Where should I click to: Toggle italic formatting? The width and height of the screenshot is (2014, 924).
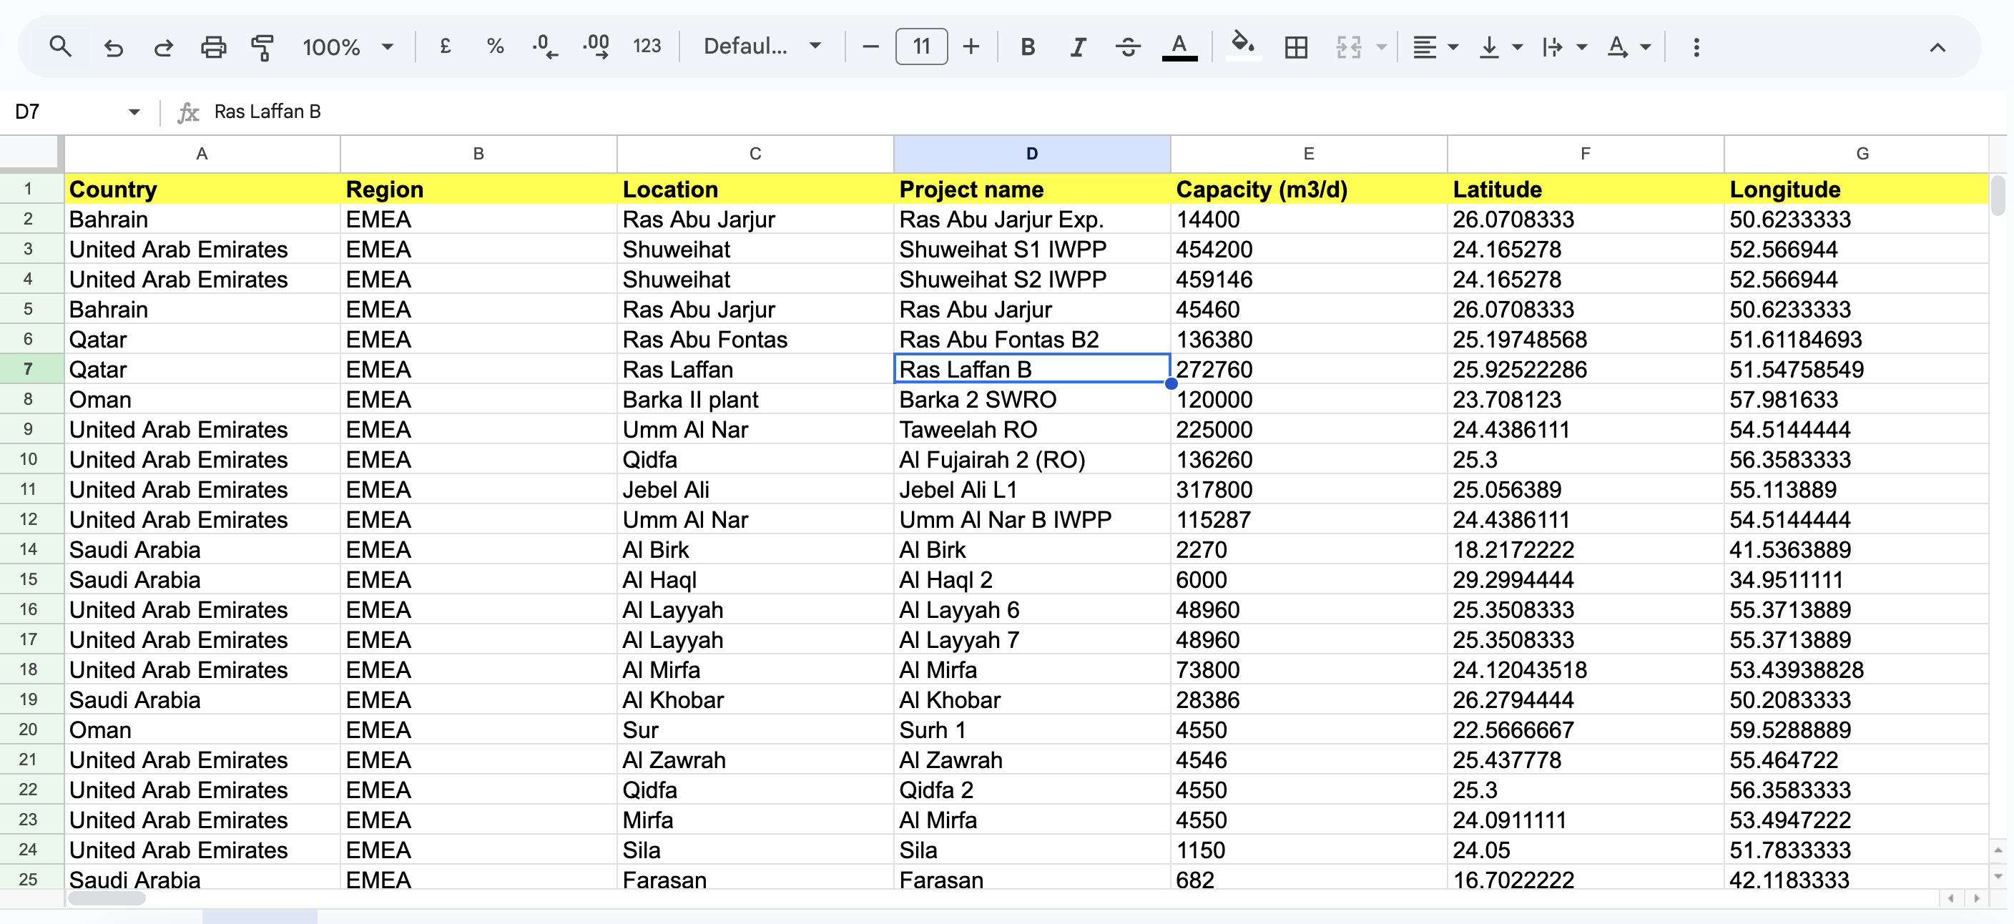(x=1077, y=46)
